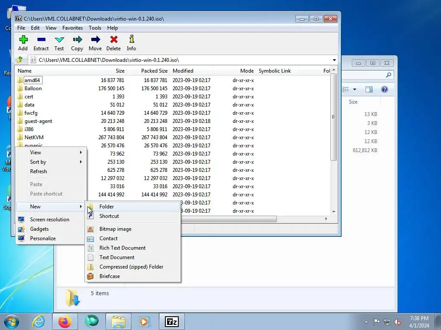Open Windows Media Player from taskbar
This screenshot has height=330, width=441.
(145, 321)
